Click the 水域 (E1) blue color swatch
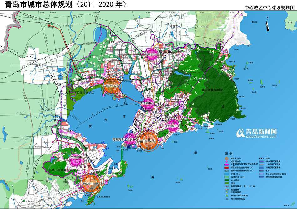The height and width of the screenshot is (209, 297). click(227, 174)
